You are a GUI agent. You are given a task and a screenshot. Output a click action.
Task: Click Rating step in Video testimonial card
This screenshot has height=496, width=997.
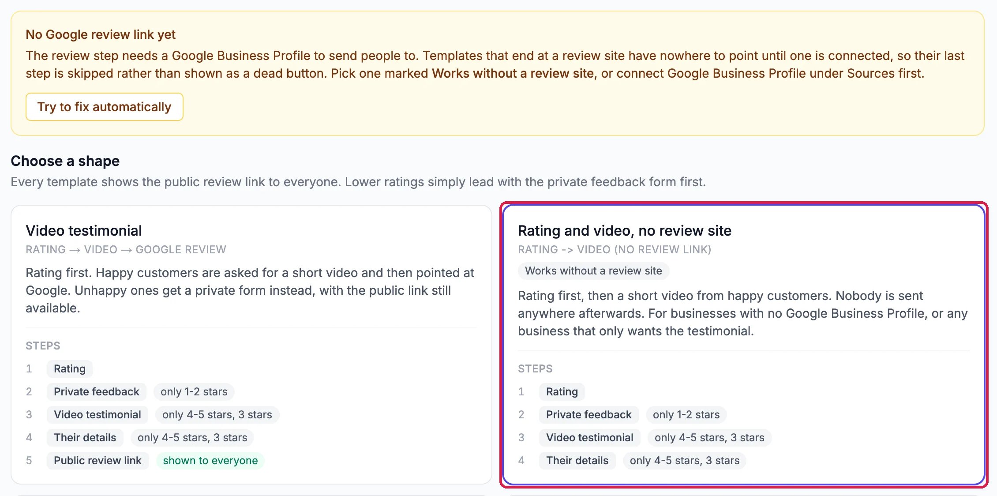70,368
